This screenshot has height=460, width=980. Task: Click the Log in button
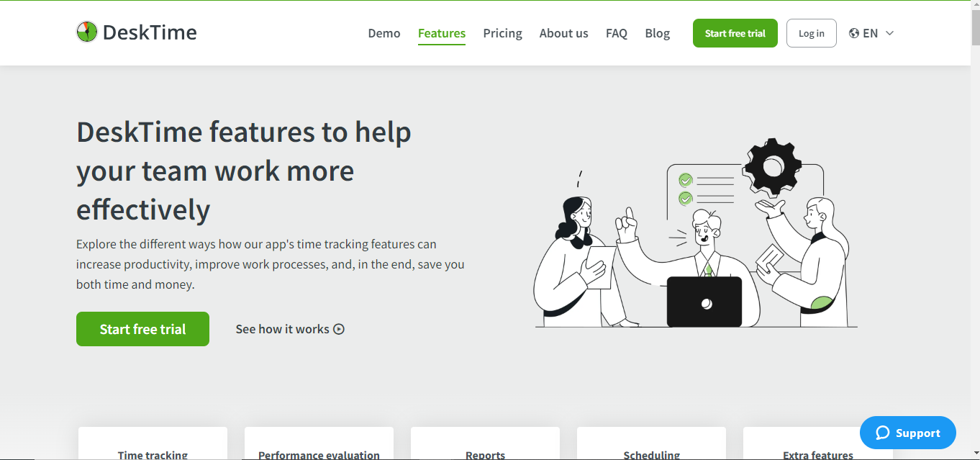click(x=812, y=33)
